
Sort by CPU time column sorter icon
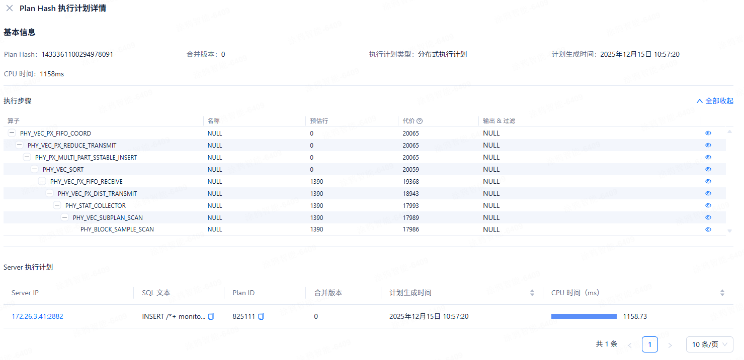click(722, 293)
